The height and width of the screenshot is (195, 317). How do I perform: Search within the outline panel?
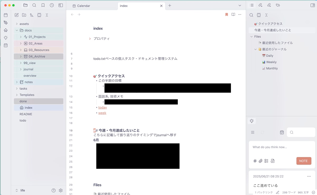(x=251, y=15)
